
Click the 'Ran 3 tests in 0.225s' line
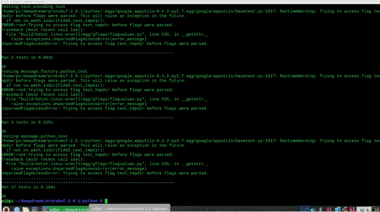tap(27, 123)
